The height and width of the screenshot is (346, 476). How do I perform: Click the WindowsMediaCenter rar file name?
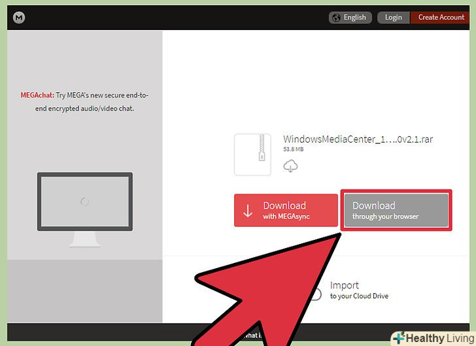(358, 139)
